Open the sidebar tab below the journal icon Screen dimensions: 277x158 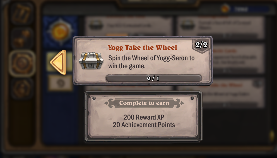(x=22, y=38)
